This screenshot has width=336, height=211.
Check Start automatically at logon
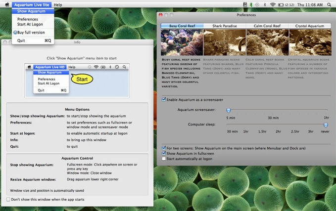pyautogui.click(x=164, y=159)
